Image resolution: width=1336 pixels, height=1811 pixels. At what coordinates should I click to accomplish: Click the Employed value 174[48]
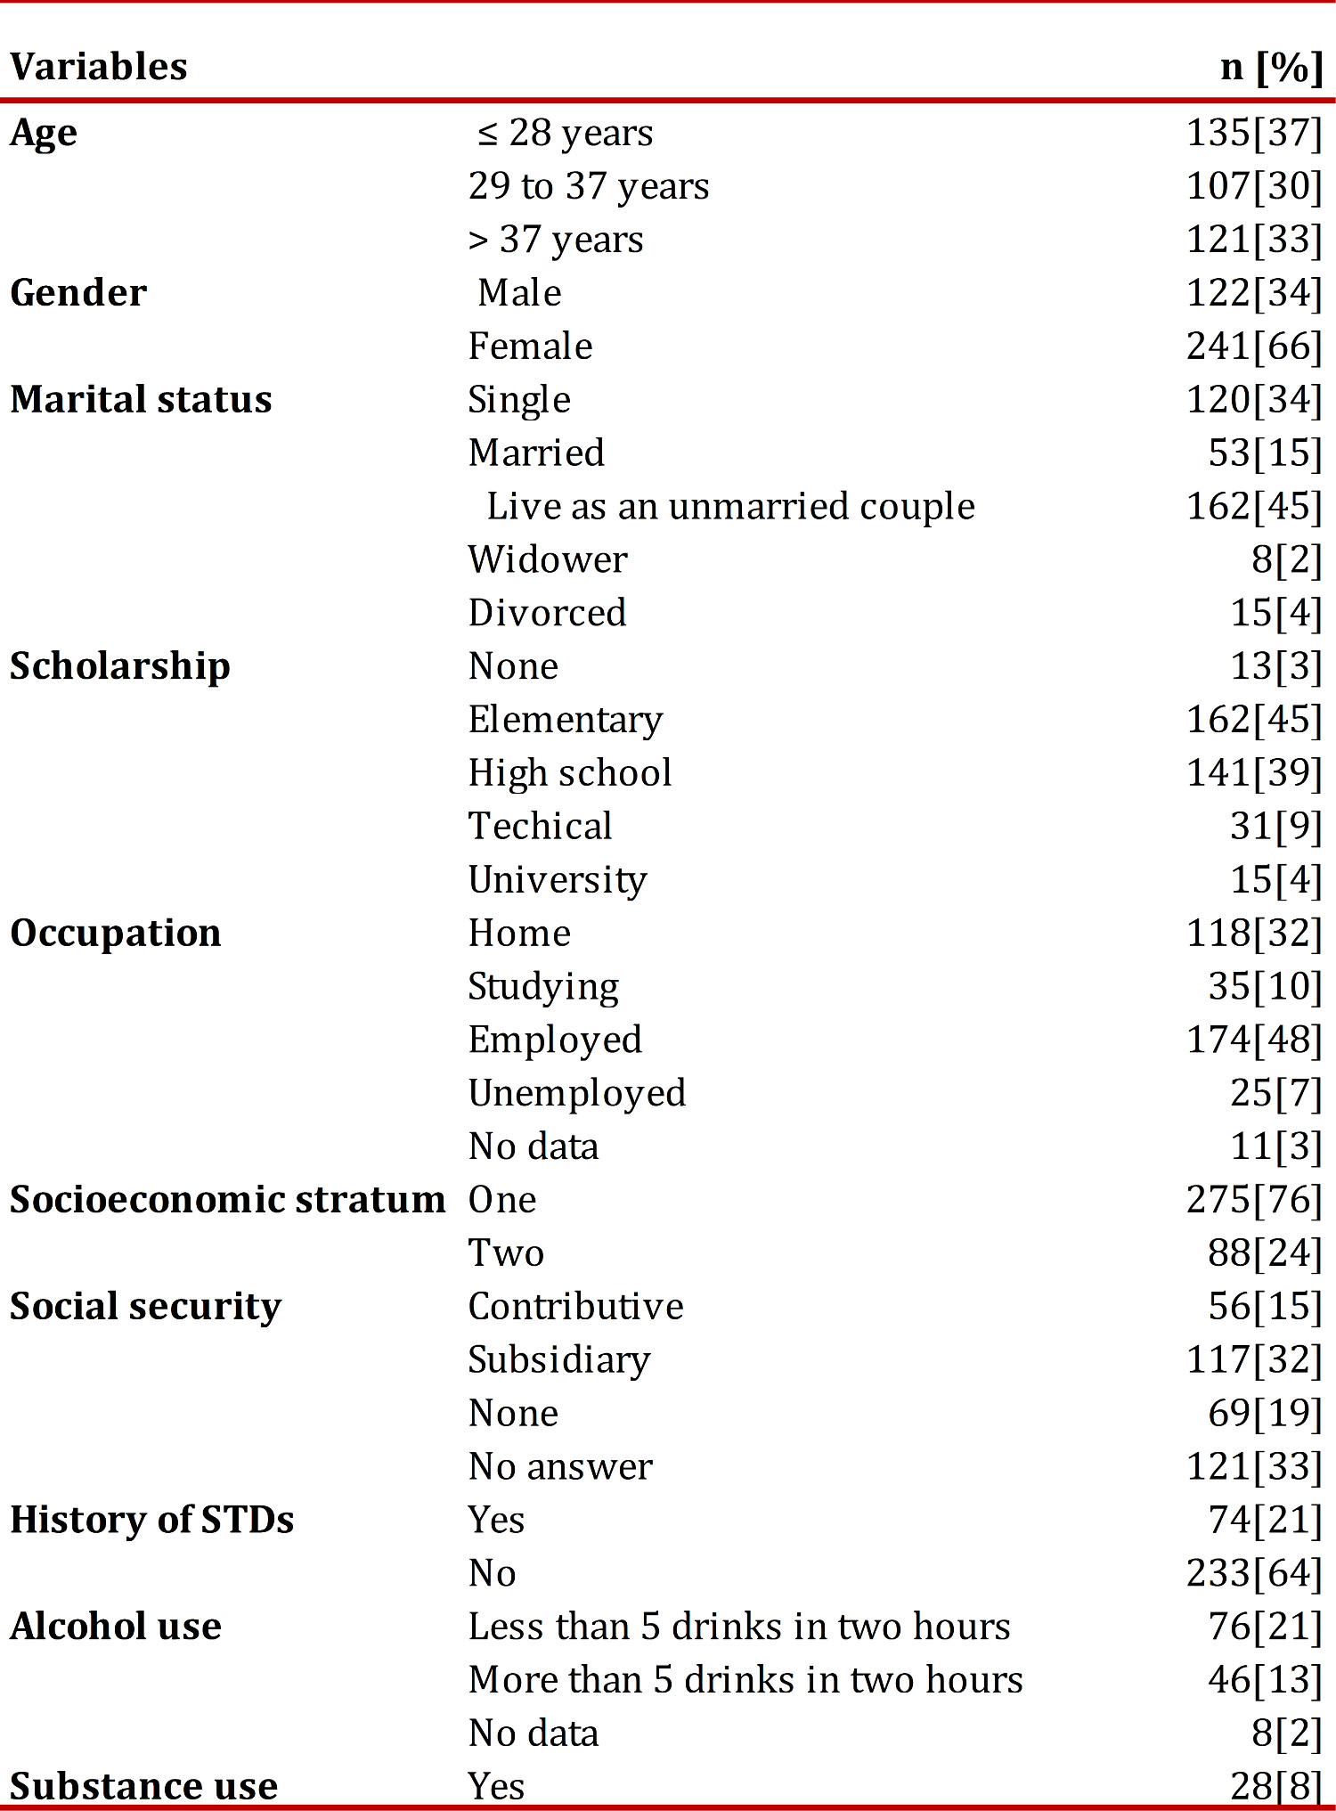point(1255,1040)
